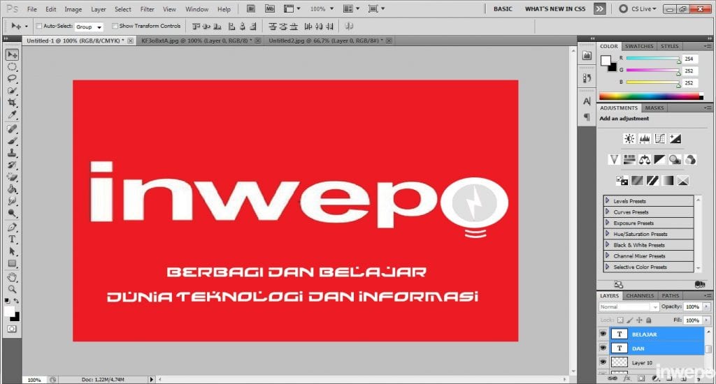Image resolution: width=716 pixels, height=384 pixels.
Task: Add a Color Balance adjustment
Action: (x=645, y=160)
